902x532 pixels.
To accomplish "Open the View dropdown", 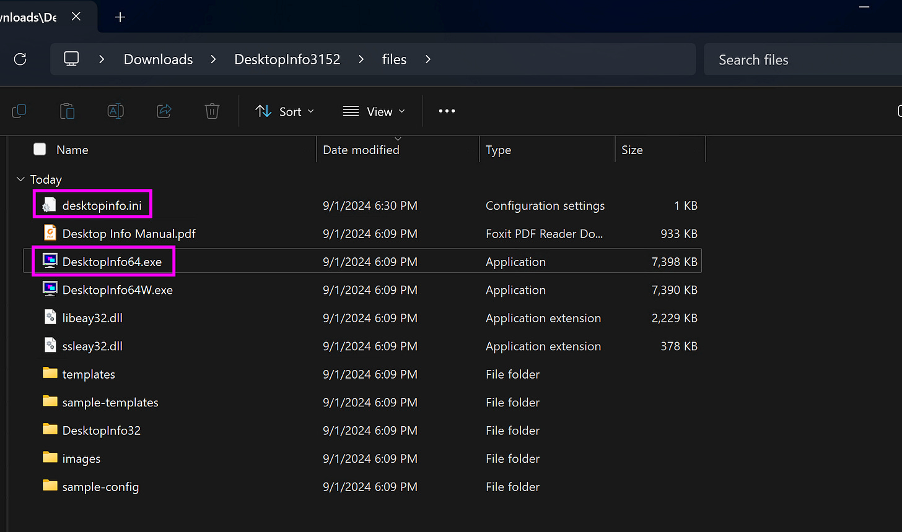I will click(372, 111).
